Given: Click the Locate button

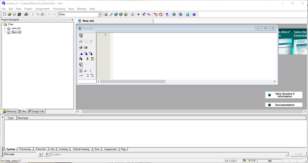Looking at the screenshot, I should point(298,154).
